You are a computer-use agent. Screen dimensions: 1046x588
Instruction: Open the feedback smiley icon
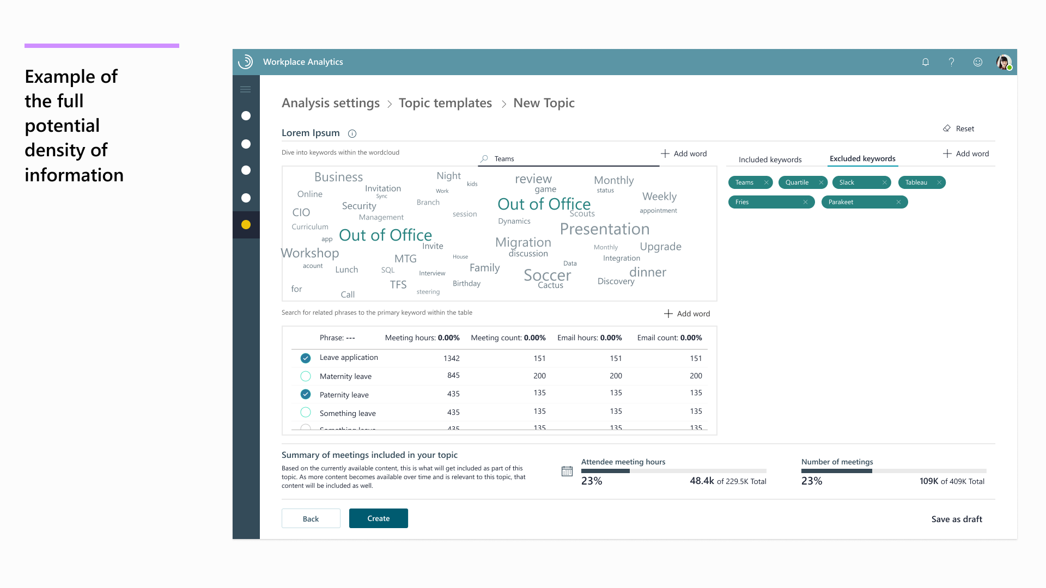[x=977, y=62]
